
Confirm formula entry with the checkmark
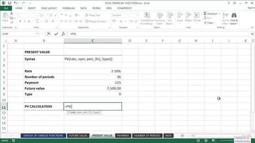point(56,34)
